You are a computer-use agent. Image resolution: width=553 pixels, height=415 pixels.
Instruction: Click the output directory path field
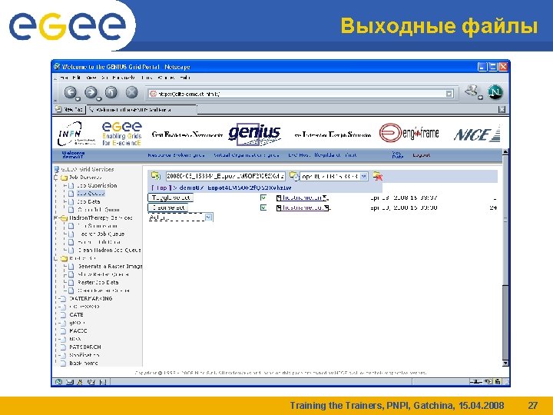(x=226, y=176)
